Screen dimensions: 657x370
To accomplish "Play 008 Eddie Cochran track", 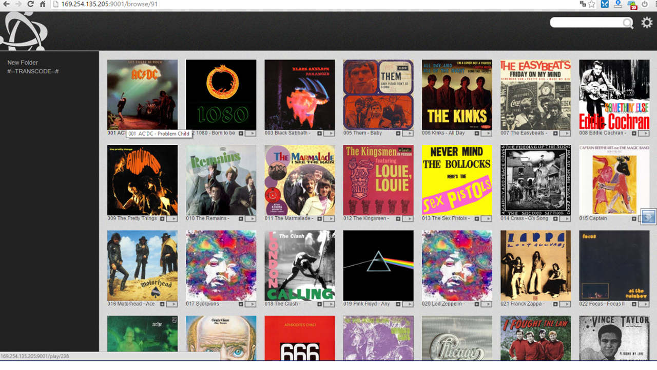I will click(644, 133).
